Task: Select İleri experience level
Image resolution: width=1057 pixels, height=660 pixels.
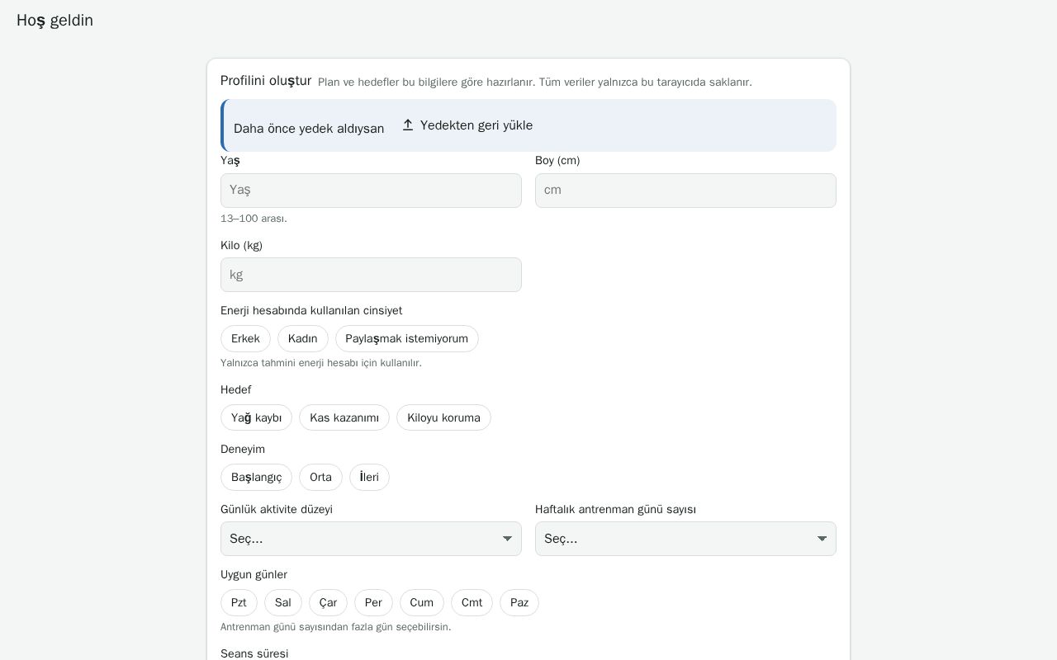Action: 369,478
